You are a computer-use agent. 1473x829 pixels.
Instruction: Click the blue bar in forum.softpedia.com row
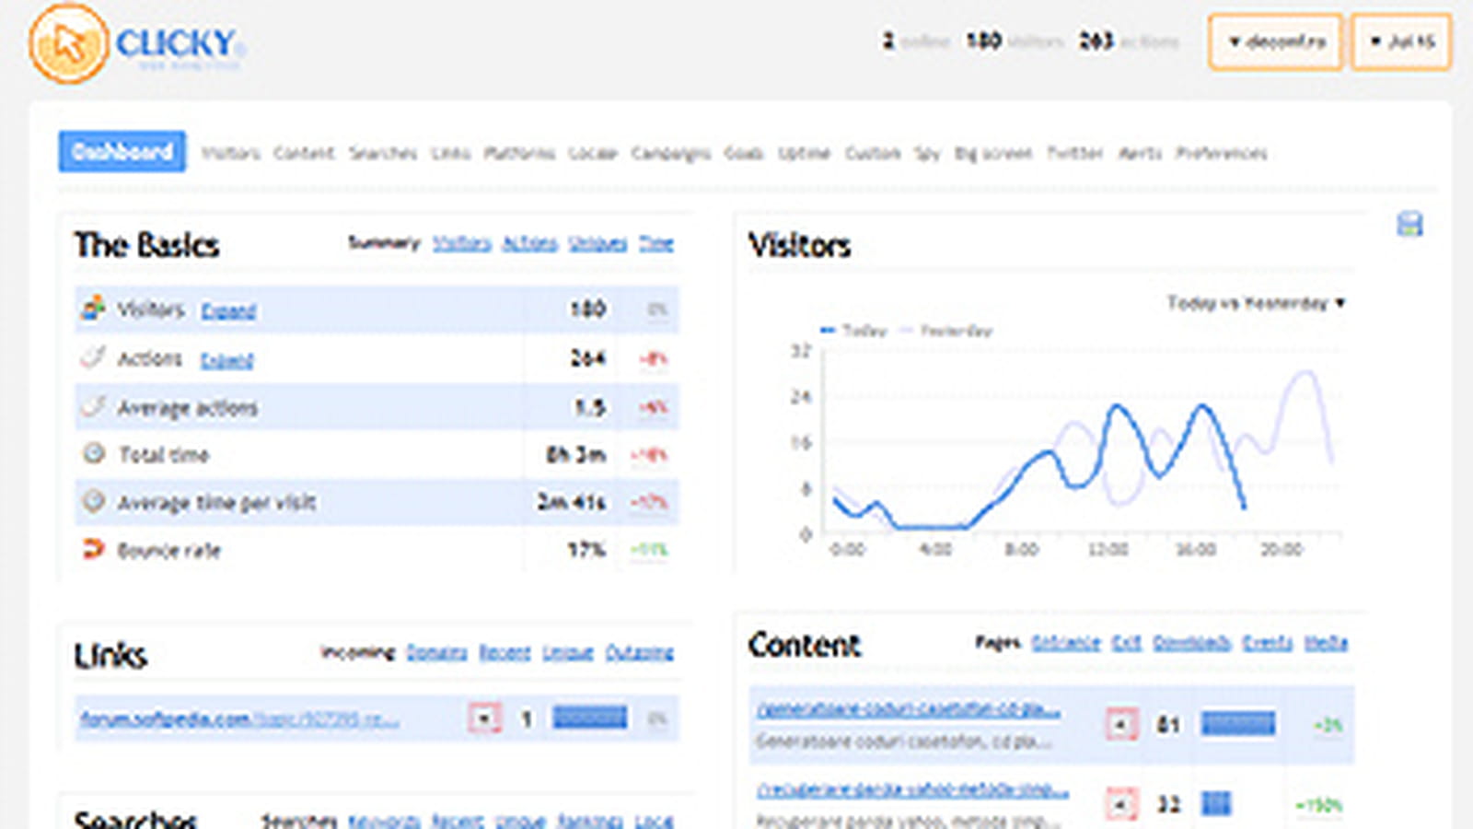coord(590,717)
